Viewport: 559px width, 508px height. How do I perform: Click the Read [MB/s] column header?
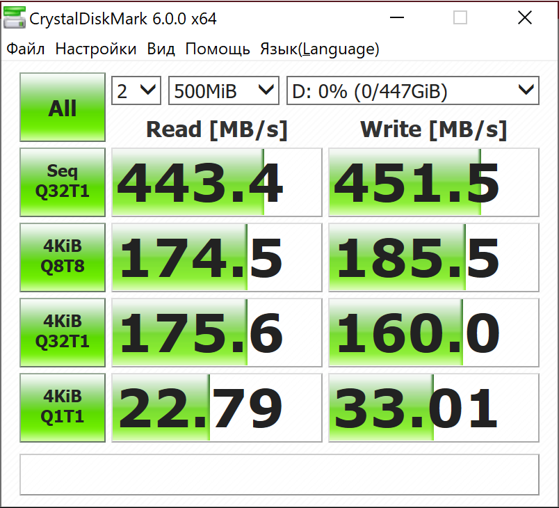click(217, 129)
